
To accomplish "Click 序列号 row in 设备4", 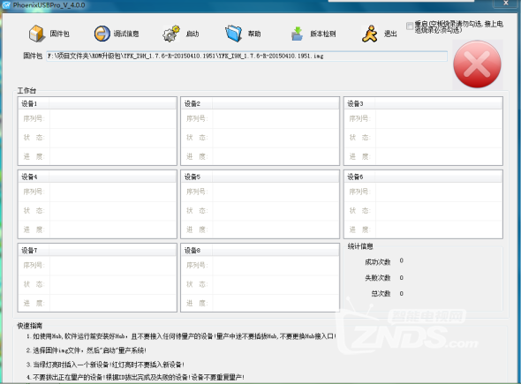I will tap(97, 192).
